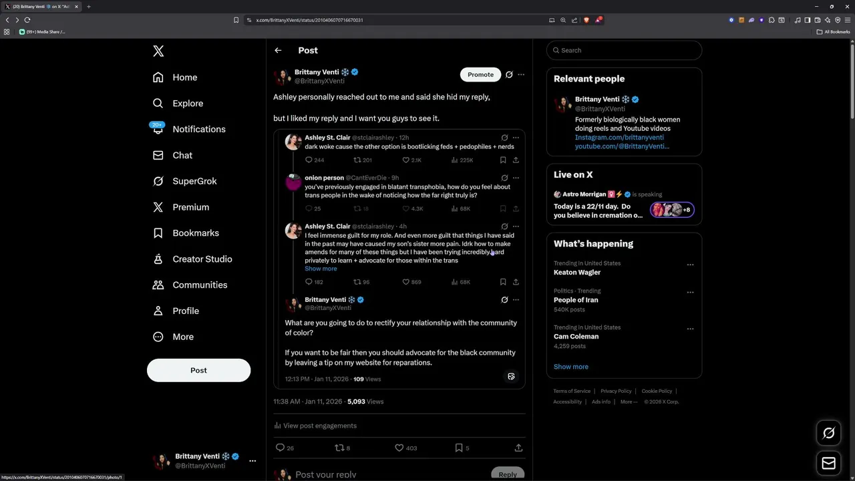Open SuperGrok in sidebar
The height and width of the screenshot is (481, 855).
click(x=185, y=181)
